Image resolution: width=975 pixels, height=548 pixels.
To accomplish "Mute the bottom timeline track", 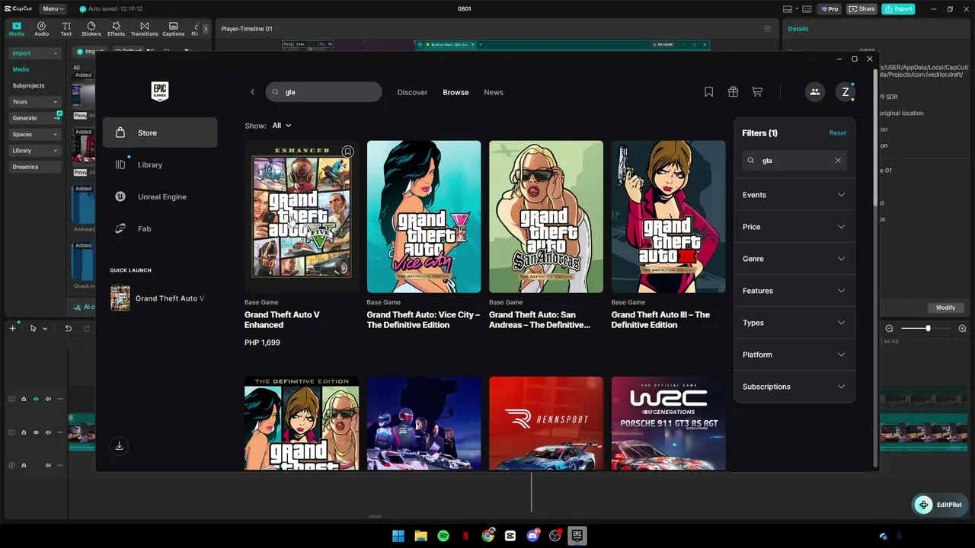I will click(48, 465).
